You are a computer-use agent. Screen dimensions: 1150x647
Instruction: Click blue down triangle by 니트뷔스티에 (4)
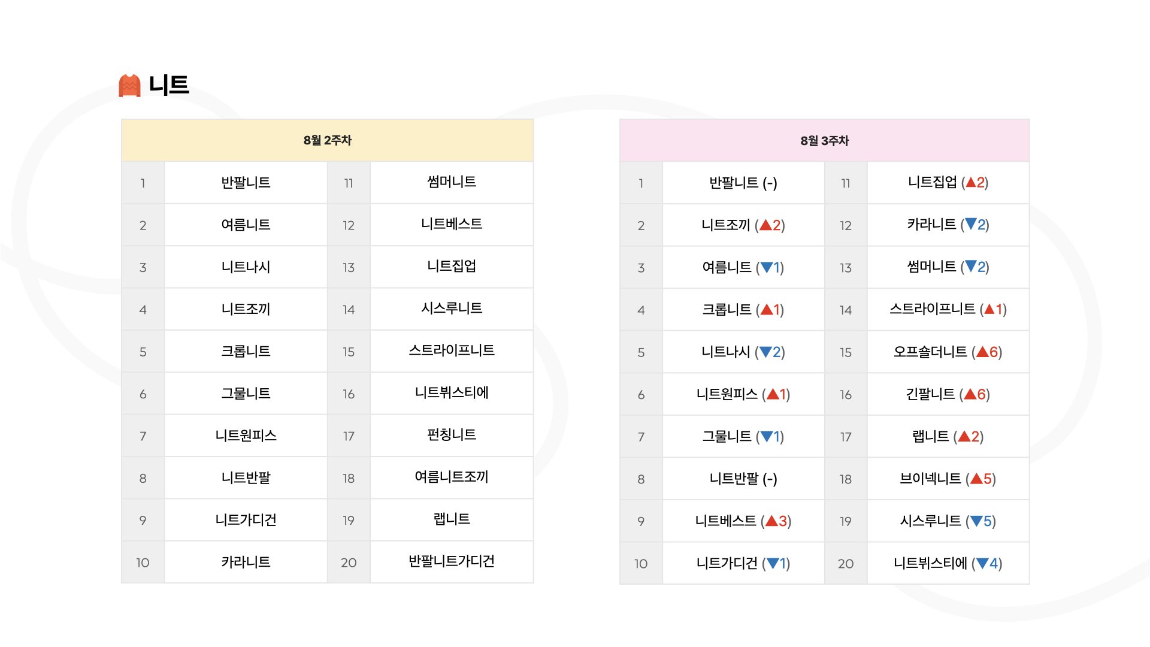point(982,563)
